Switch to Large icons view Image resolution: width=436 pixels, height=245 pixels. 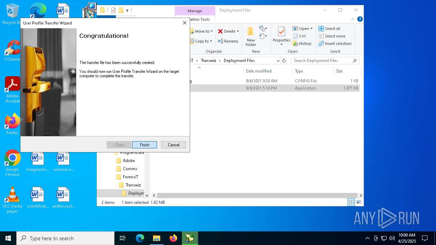click(x=358, y=202)
